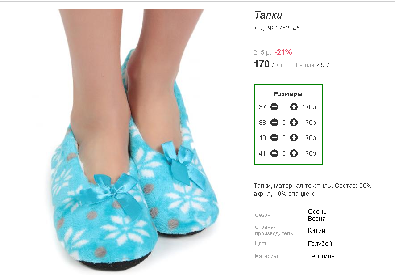The width and height of the screenshot is (395, 275).
Task: Add one pair of size 38
Action: [x=294, y=123]
